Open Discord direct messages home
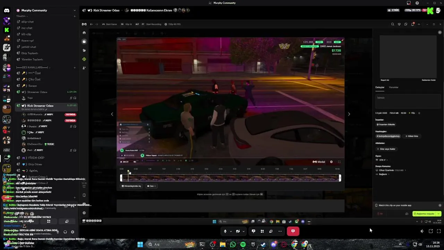This screenshot has height=250, width=444. (x=7, y=10)
